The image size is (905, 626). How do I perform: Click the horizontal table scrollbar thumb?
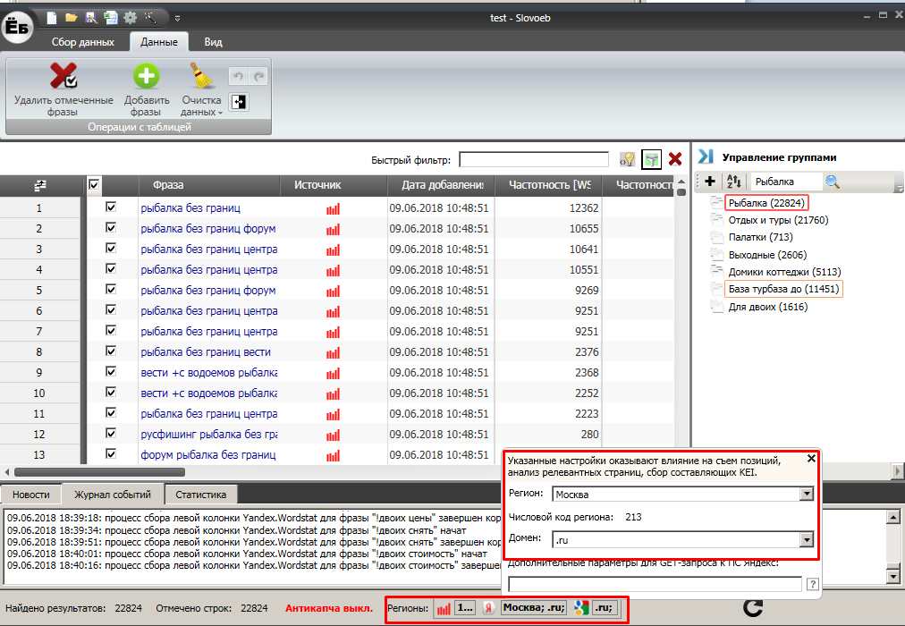(99, 472)
